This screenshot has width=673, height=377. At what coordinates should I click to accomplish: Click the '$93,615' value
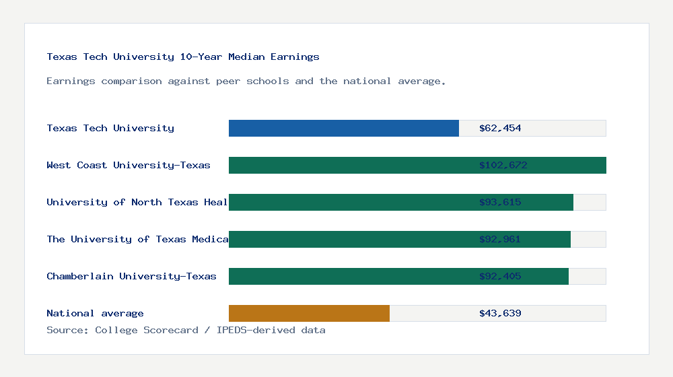[500, 202]
